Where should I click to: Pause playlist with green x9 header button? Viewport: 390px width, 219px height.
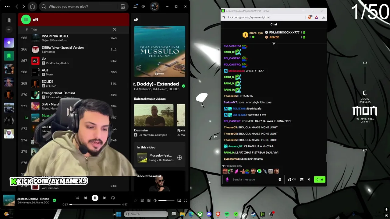(26, 19)
